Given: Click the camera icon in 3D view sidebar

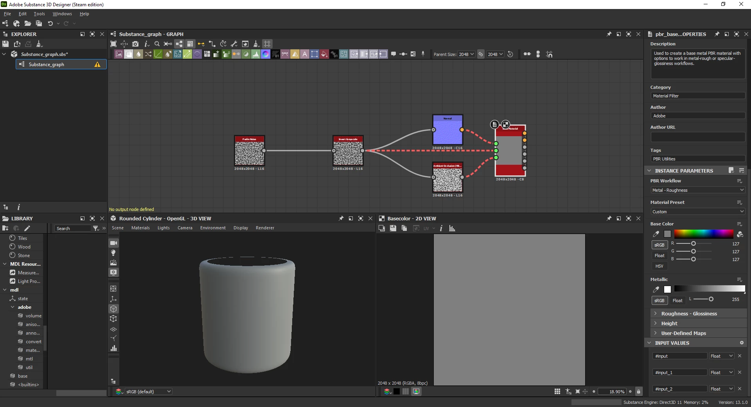Looking at the screenshot, I should pyautogui.click(x=113, y=243).
